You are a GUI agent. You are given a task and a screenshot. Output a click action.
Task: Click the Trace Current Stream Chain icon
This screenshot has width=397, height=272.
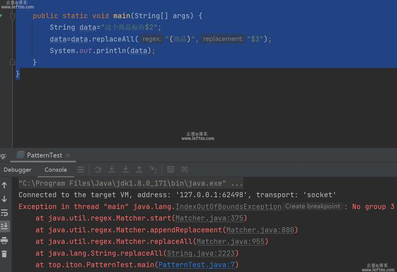click(x=185, y=169)
